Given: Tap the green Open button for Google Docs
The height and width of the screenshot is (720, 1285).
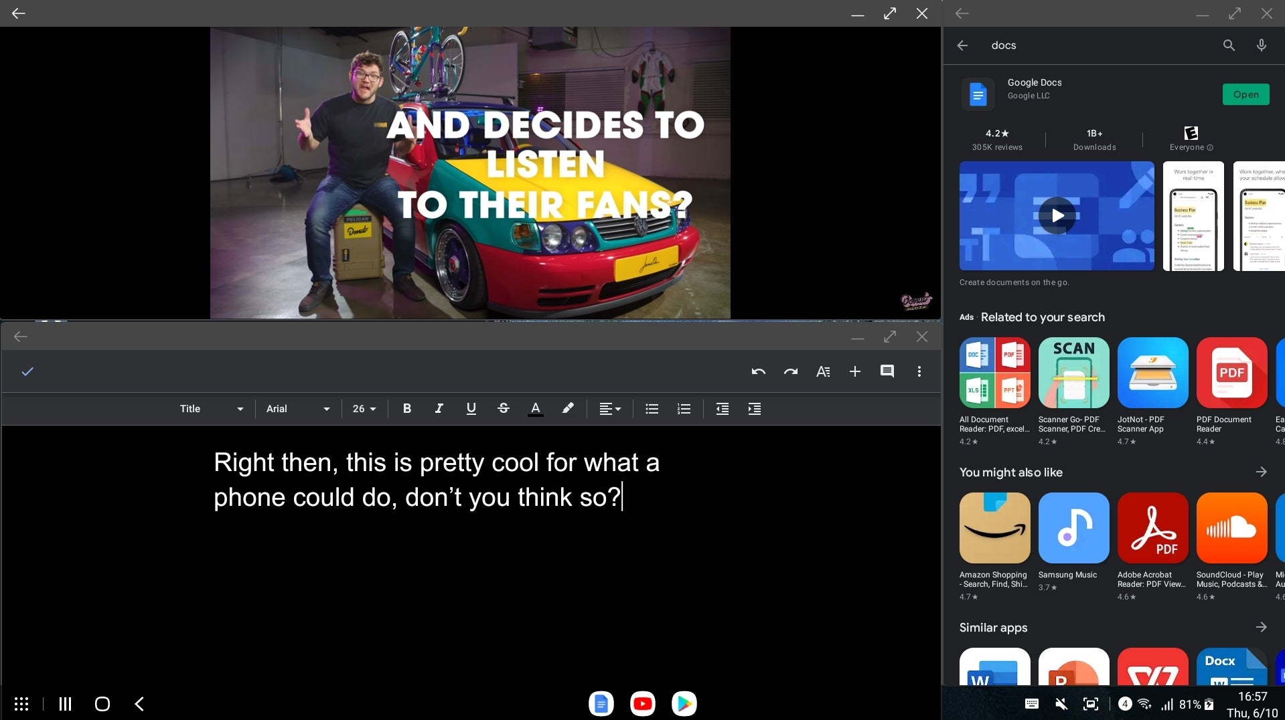Looking at the screenshot, I should (1245, 94).
